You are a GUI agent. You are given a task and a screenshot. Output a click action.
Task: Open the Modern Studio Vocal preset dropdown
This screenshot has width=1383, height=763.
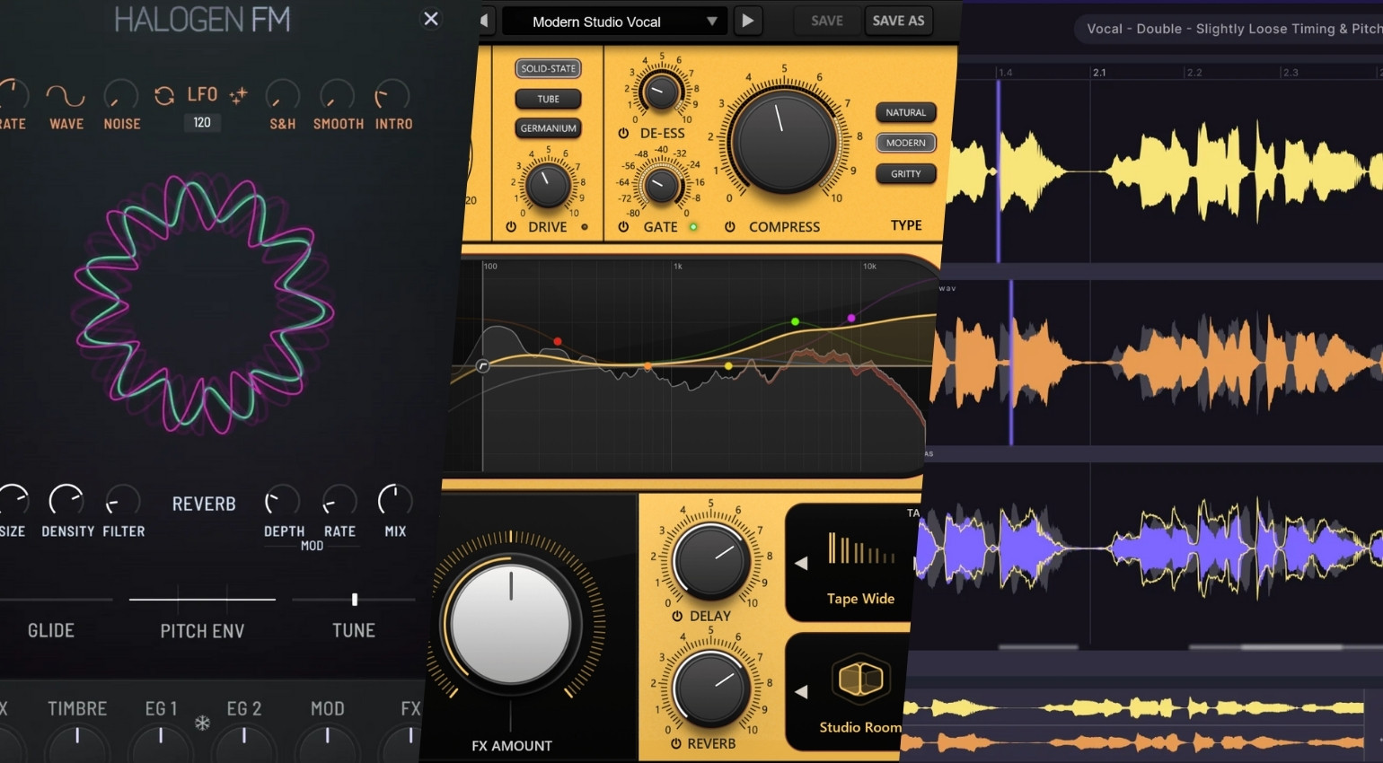[711, 22]
